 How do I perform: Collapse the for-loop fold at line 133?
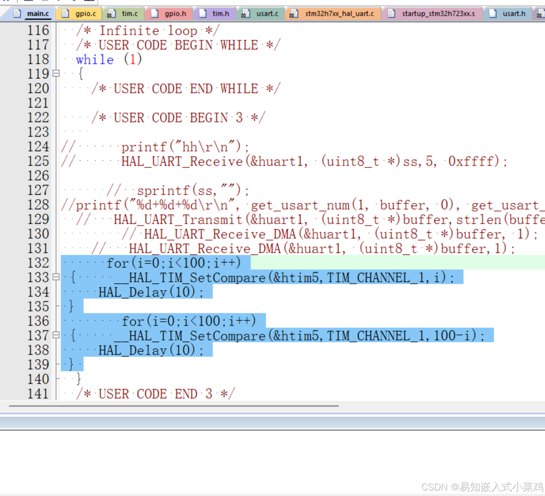(56, 277)
